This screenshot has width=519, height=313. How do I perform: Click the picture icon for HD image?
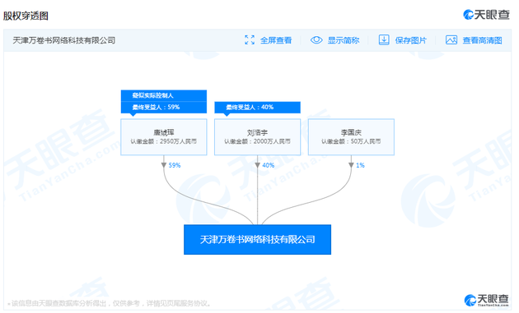pyautogui.click(x=451, y=40)
